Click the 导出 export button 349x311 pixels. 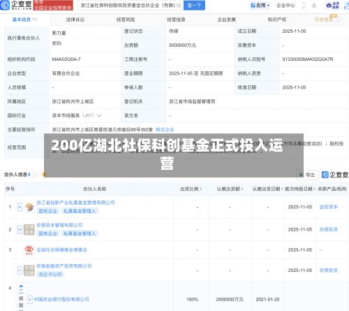[x=307, y=175]
